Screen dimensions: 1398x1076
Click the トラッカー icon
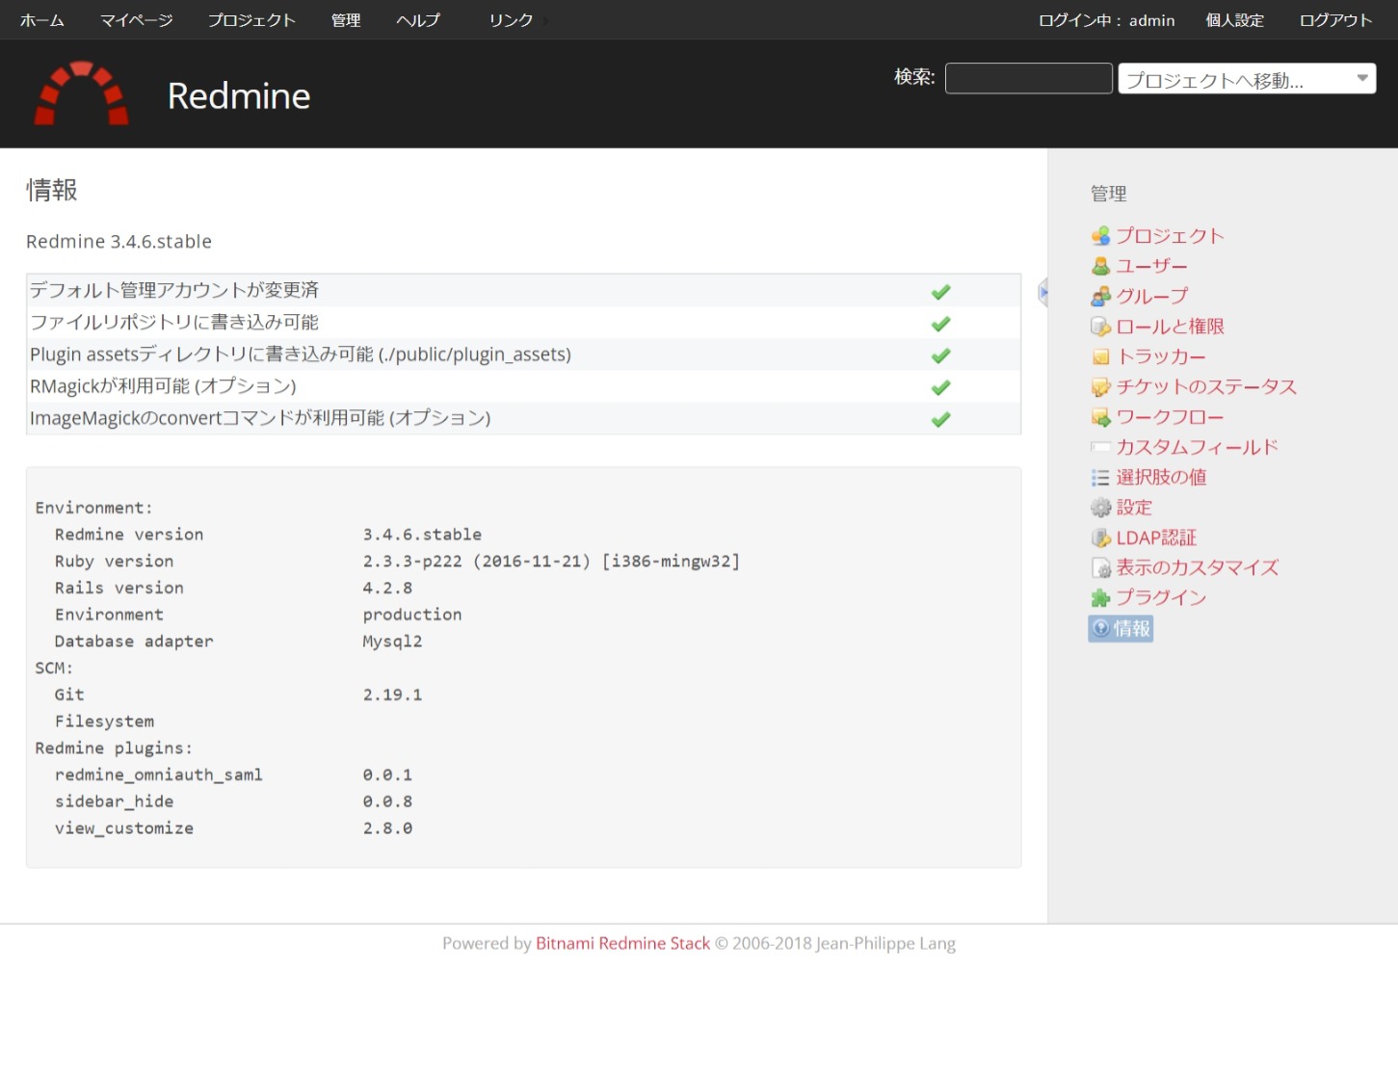[1101, 356]
